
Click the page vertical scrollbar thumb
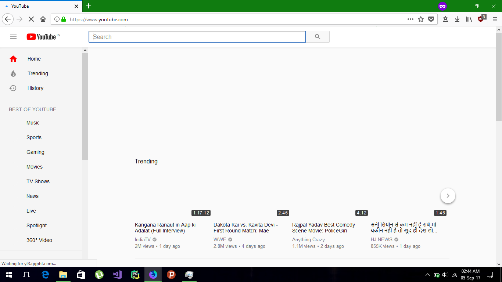pyautogui.click(x=499, y=76)
